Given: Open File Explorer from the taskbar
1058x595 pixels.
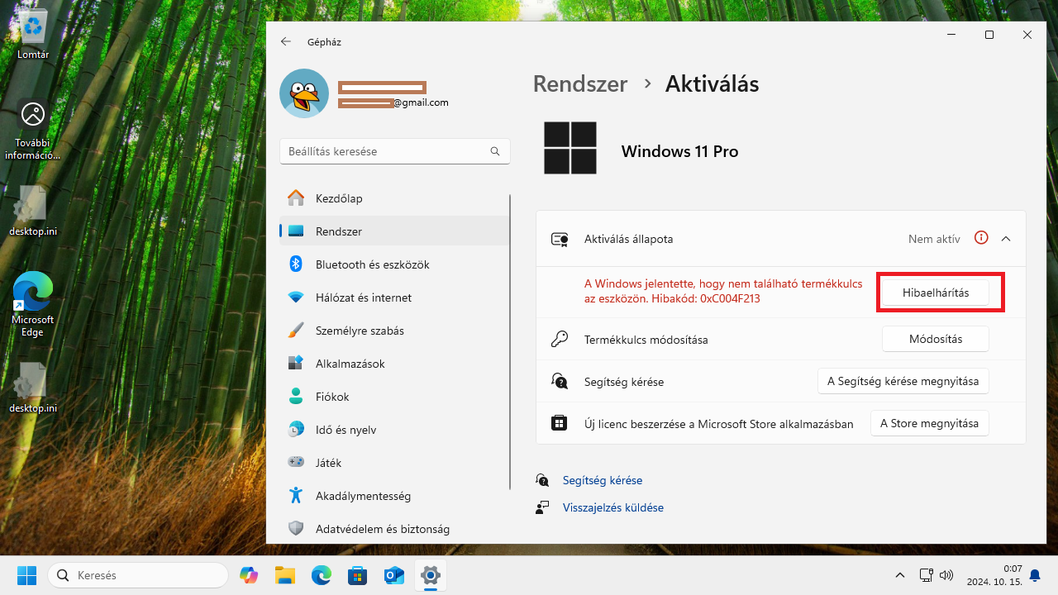Looking at the screenshot, I should click(x=284, y=575).
